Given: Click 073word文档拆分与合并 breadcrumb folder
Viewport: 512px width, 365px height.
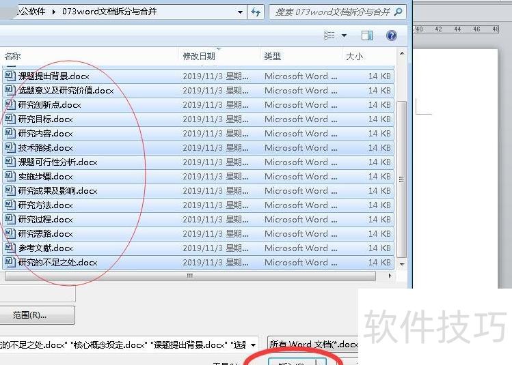Looking at the screenshot, I should [109, 12].
